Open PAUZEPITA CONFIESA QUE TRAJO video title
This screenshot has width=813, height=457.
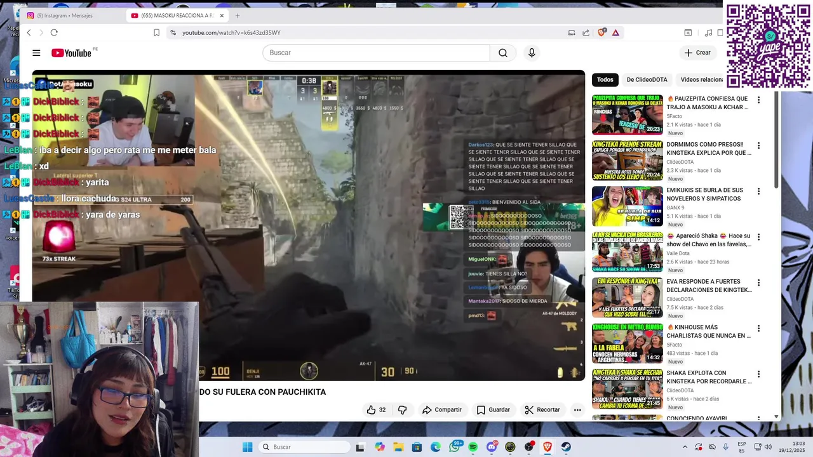click(708, 103)
